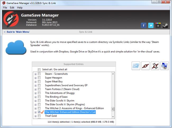Viewport: 172px width, 128px height.
Task: Select the Super Meat Boy entry text
Action: tap(54, 81)
